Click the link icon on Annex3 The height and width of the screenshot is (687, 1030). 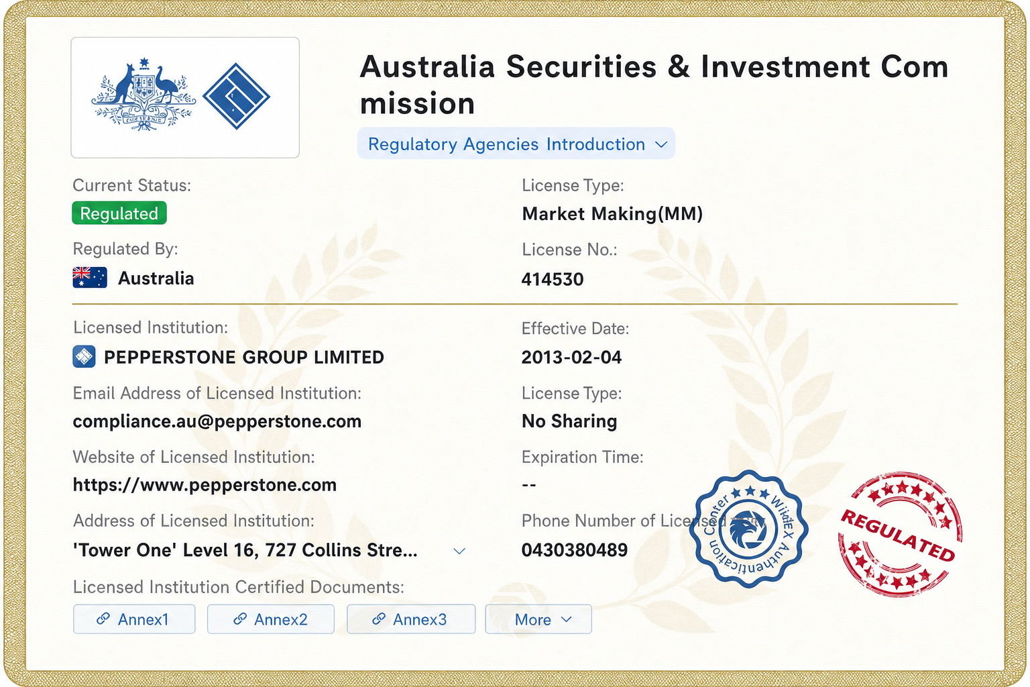[x=379, y=619]
